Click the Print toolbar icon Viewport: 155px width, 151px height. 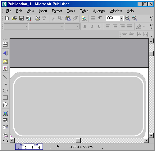click(38, 18)
